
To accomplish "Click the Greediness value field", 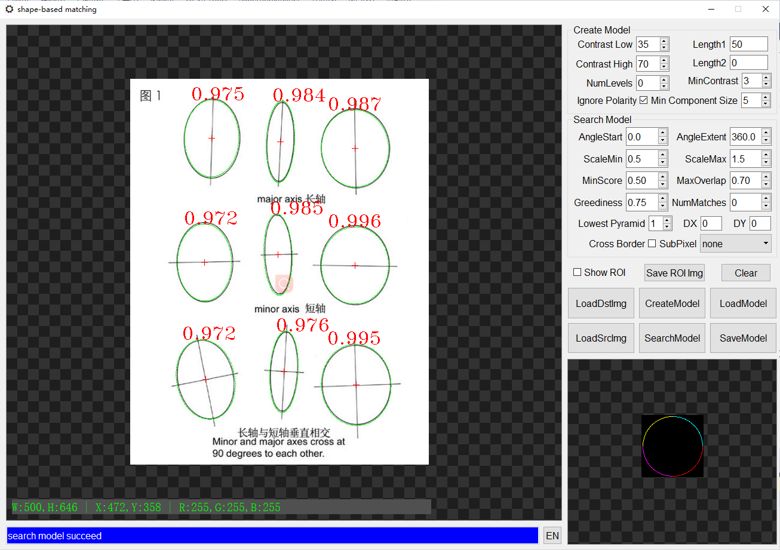I will pos(642,202).
